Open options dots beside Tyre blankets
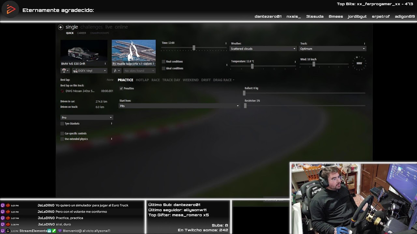This screenshot has height=234, width=417. tap(111, 123)
